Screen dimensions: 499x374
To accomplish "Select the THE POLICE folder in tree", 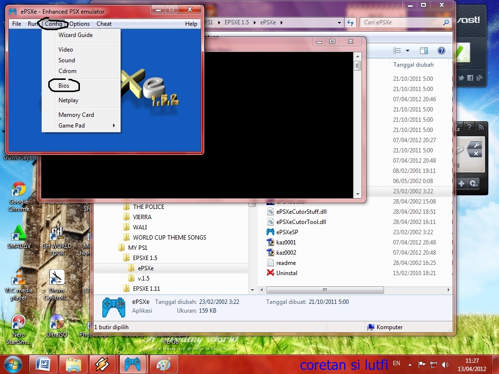I will [148, 207].
